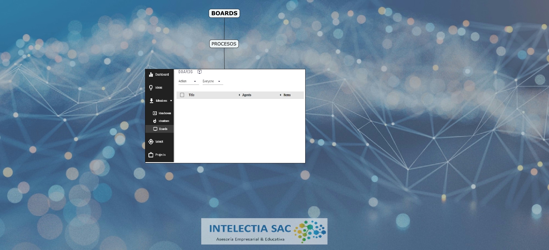Image resolution: width=549 pixels, height=250 pixels.
Task: Click the Boards monitor icon in sidebar
Action: click(155, 129)
